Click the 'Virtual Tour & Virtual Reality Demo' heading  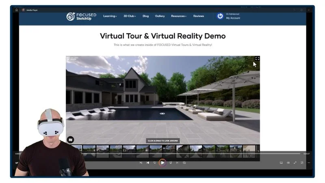(163, 36)
